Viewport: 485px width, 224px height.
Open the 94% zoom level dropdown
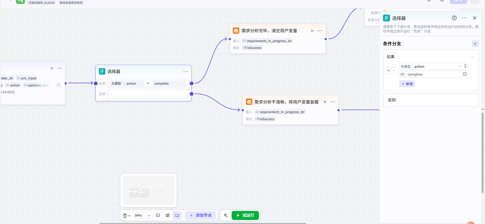[x=143, y=215]
